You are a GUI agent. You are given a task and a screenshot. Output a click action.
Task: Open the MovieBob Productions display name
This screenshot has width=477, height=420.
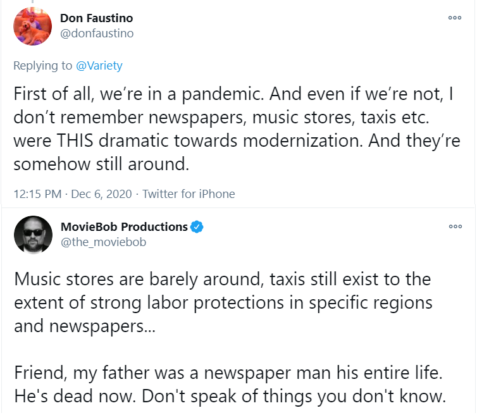point(124,227)
